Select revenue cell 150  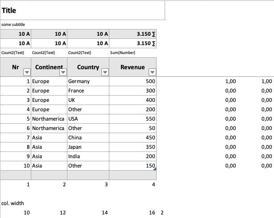pyautogui.click(x=133, y=166)
